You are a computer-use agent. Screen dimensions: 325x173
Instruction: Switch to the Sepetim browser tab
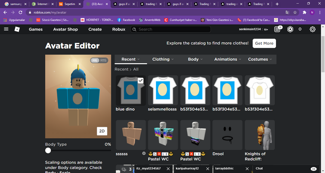pos(70,4)
